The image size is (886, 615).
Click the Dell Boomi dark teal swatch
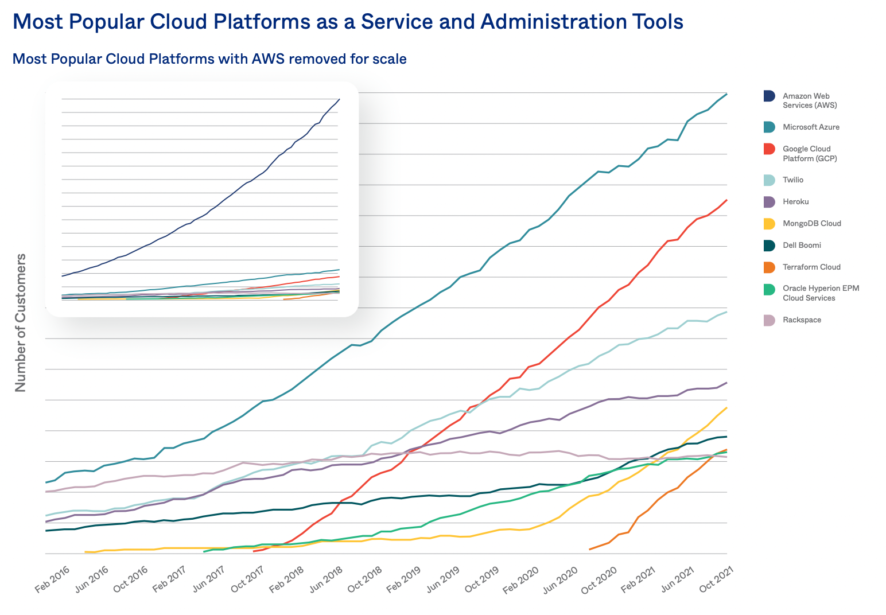[770, 245]
